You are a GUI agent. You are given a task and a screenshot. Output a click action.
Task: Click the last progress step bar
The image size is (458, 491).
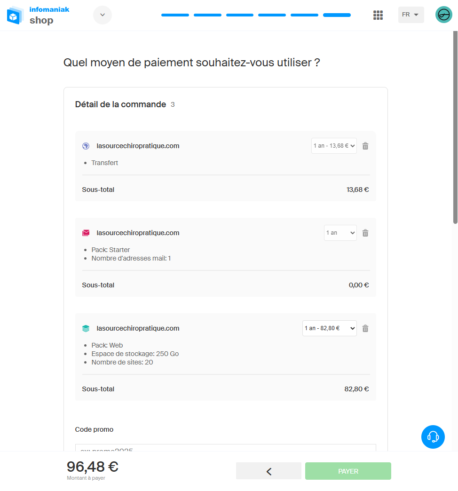[x=337, y=15]
